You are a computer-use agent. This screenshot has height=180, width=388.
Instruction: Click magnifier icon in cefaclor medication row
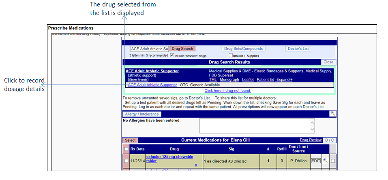(325, 161)
